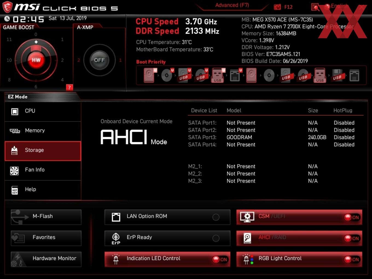Select the UEFI CD/DVD boot device icon
Viewport: 372px width, 279px height.
(167, 75)
